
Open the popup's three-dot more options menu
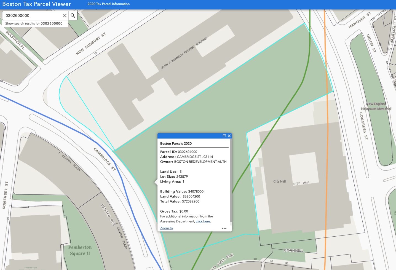(224, 228)
